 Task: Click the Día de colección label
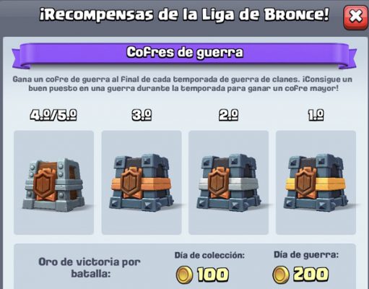point(209,255)
